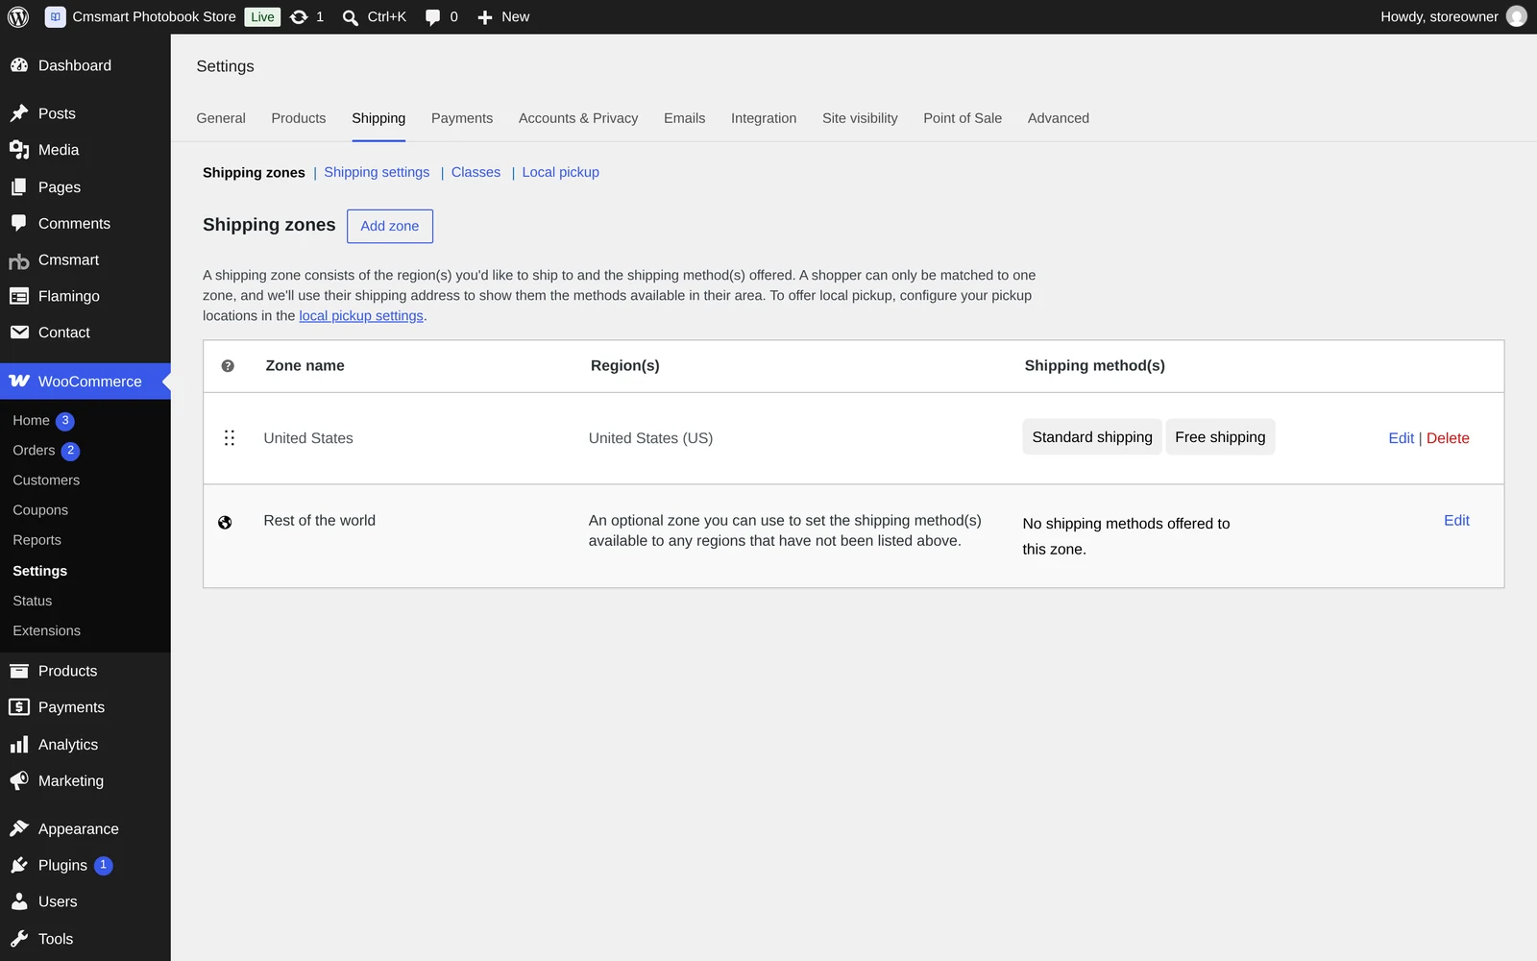
Task: Click the Comments sidebar icon
Action: click(x=19, y=223)
